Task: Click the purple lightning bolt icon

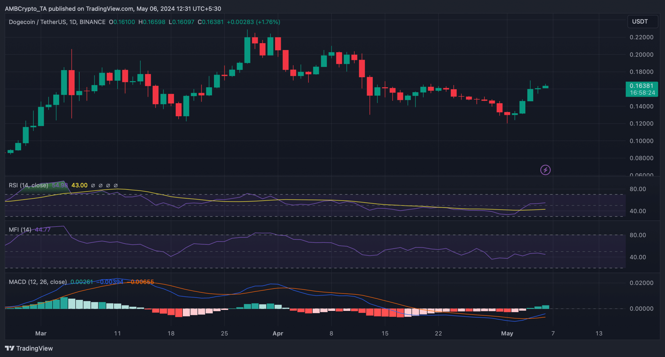Action: click(545, 170)
